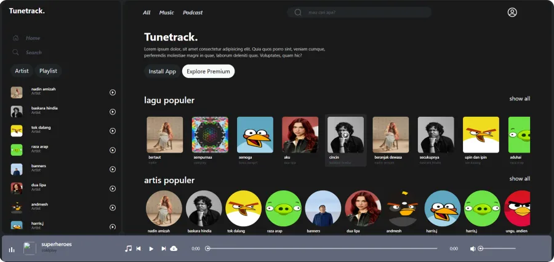Click the magnifier icon in top search bar

click(298, 12)
